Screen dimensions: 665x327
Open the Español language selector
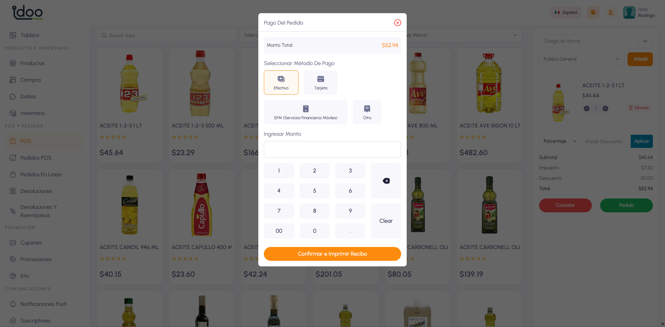[565, 12]
